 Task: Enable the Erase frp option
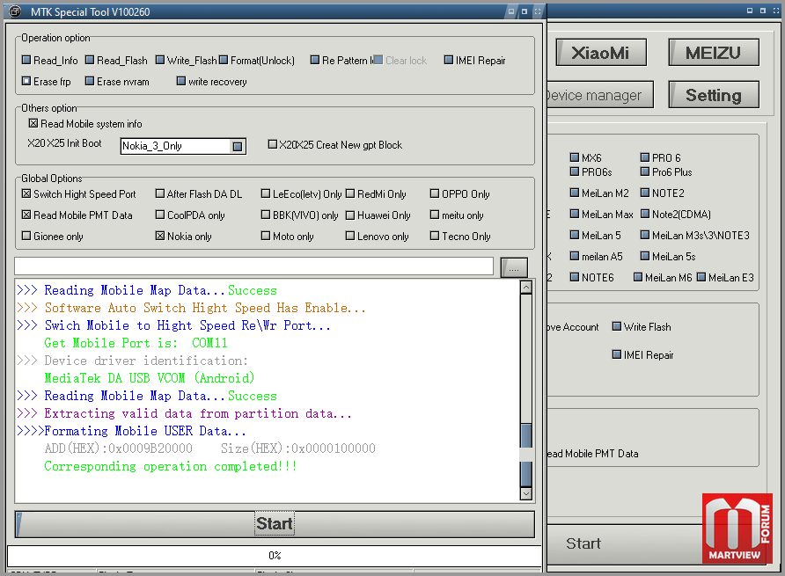[26, 82]
